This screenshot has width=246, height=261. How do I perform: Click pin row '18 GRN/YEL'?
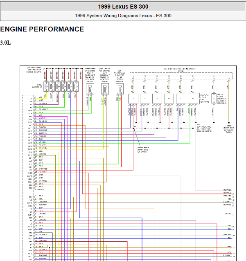(x=41, y=148)
